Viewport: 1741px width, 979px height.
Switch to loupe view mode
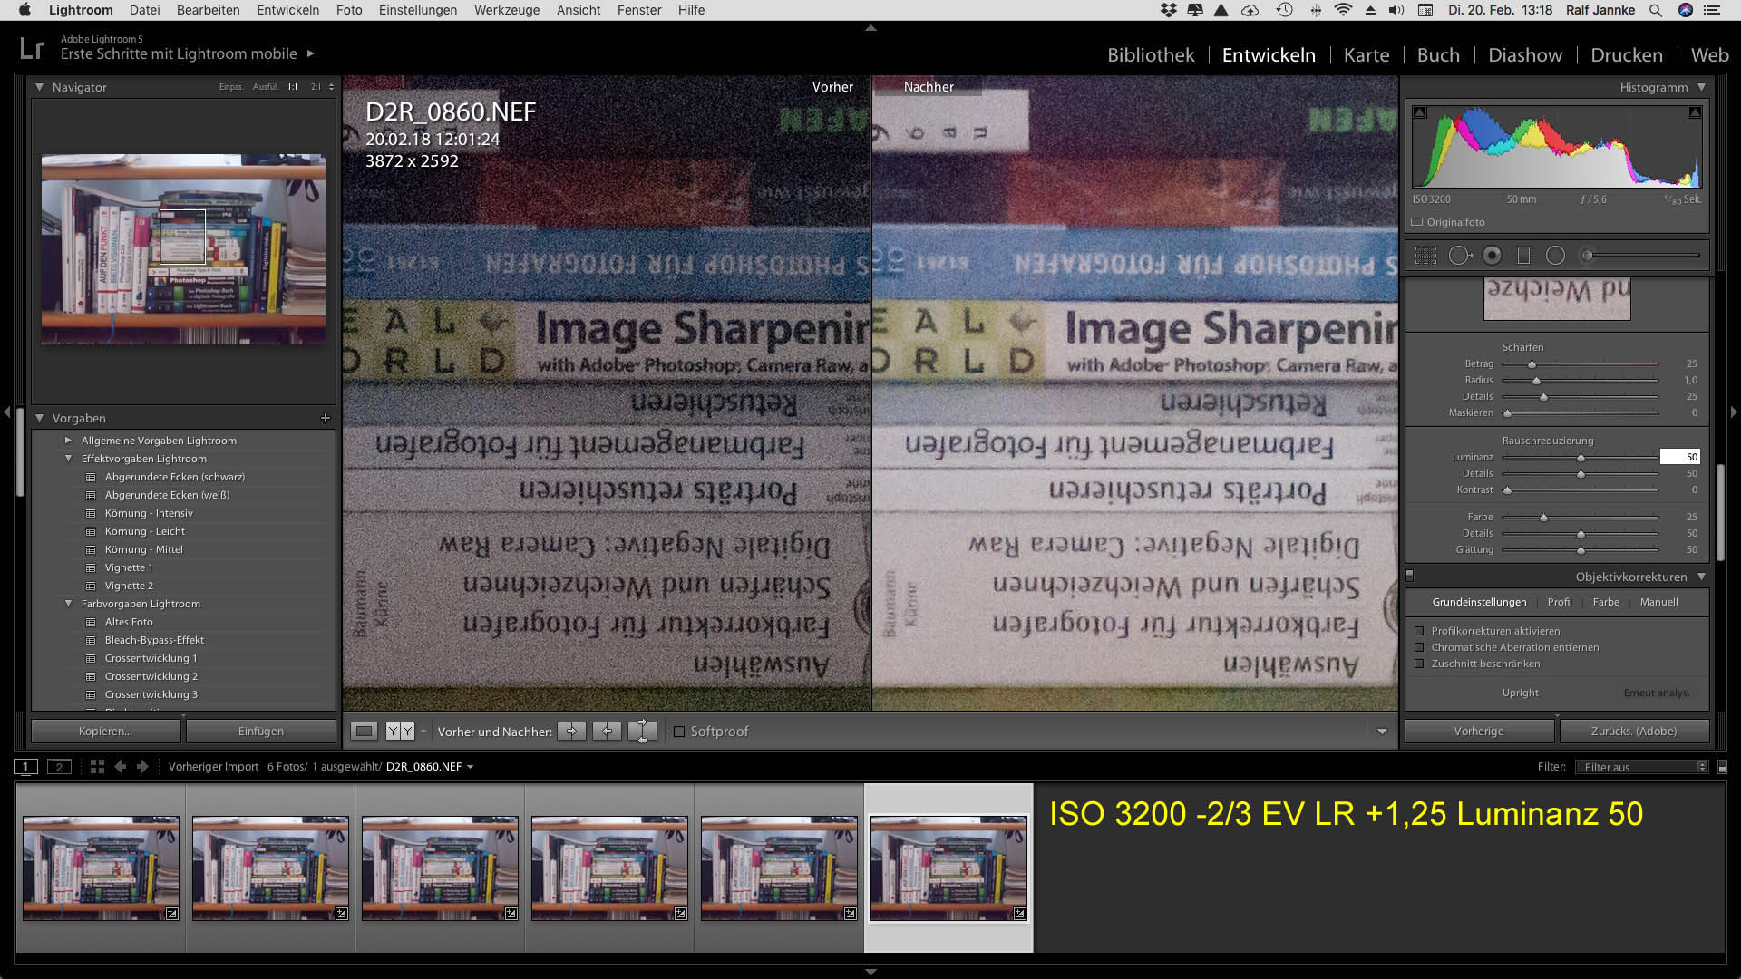point(365,732)
